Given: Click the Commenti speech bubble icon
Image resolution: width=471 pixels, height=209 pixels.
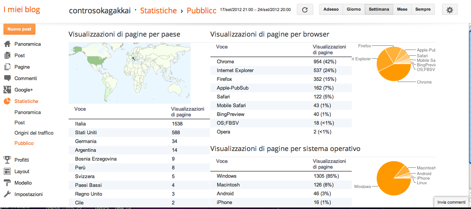Looking at the screenshot, I should [7, 78].
